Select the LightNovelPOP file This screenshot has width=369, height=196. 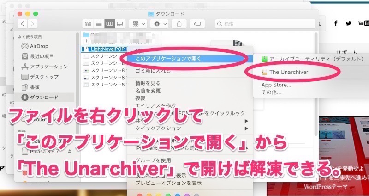point(105,49)
